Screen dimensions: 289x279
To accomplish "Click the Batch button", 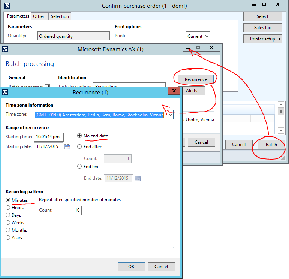I will 271,145.
